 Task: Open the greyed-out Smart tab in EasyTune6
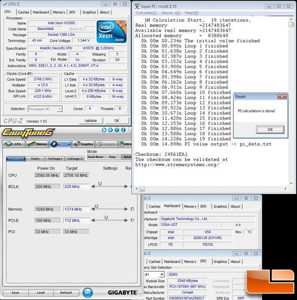106,144
